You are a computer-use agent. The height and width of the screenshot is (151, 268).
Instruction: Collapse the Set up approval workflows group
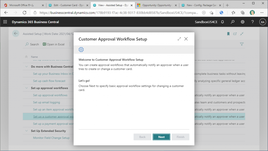26,88
